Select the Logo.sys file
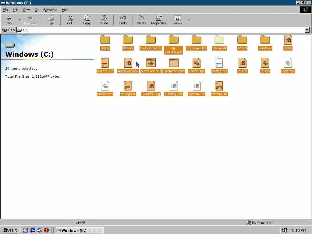This screenshot has height=234, width=312. point(288,63)
